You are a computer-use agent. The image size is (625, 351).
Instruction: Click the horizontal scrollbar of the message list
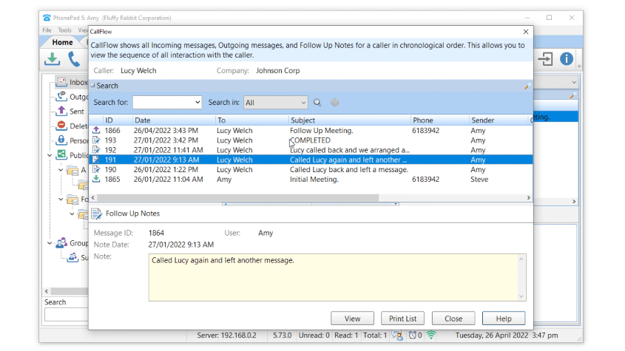(x=237, y=197)
